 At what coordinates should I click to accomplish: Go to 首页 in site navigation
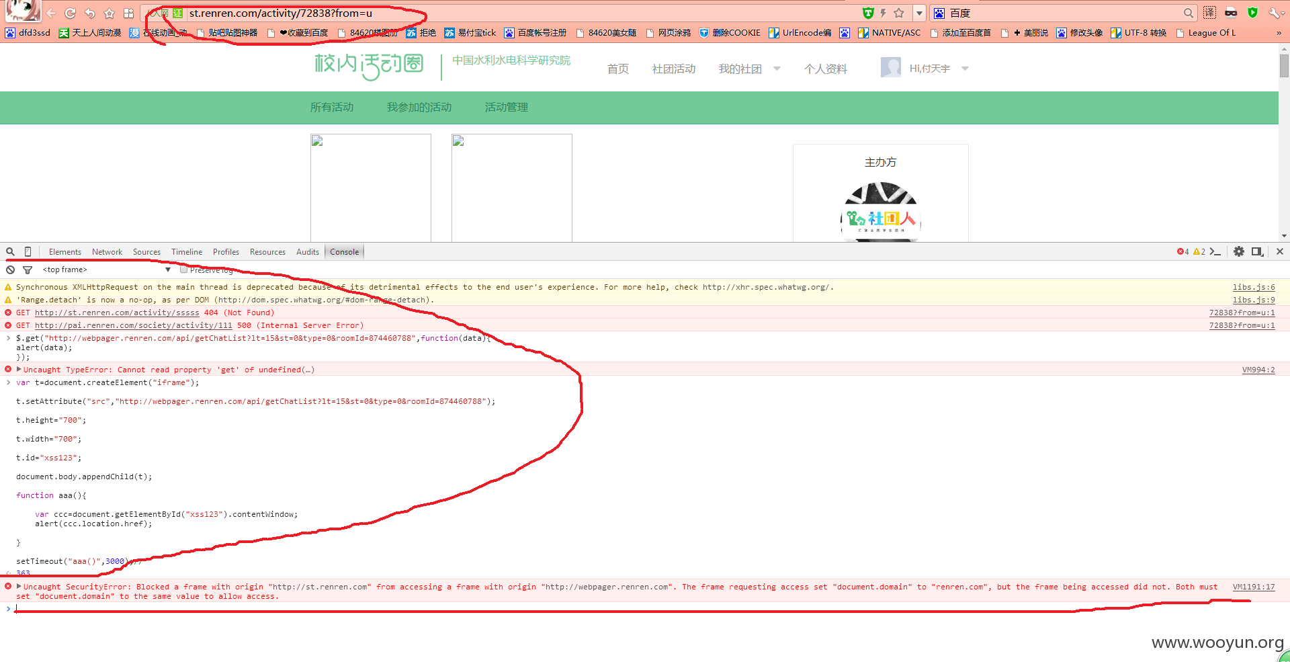617,69
